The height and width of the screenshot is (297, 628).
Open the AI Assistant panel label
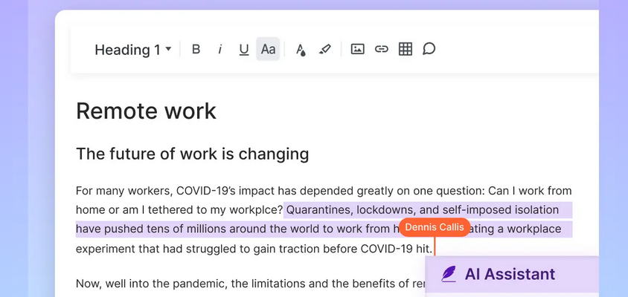click(x=510, y=274)
